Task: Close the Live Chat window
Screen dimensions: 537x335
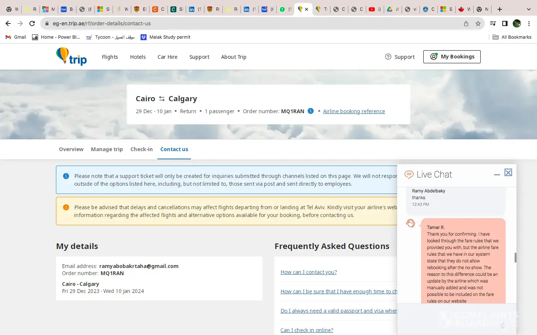Action: tap(508, 172)
